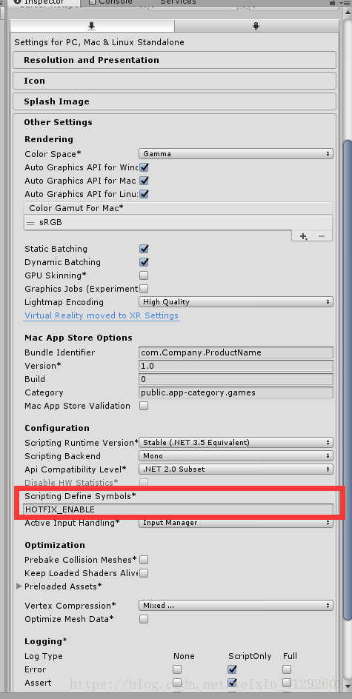
Task: Edit Scripting Define Symbols HOTFIX_ENABLE field
Action: (178, 509)
